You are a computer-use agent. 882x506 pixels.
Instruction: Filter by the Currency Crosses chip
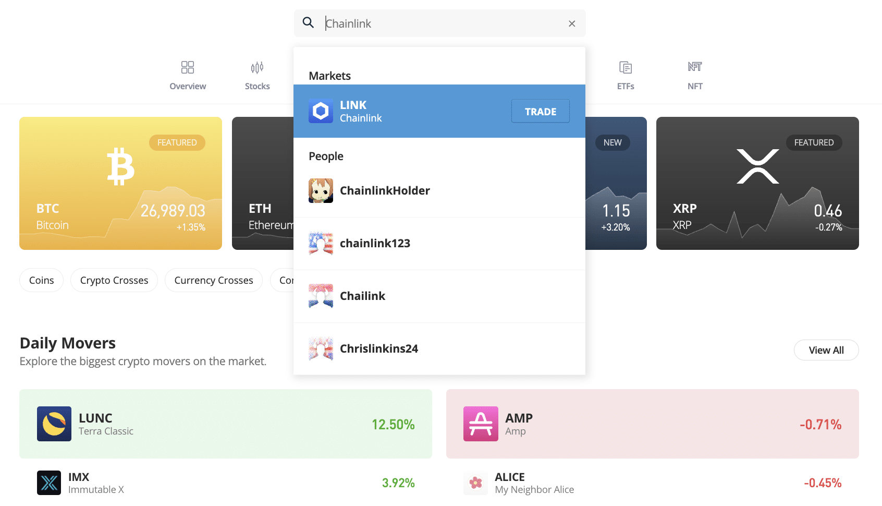(x=214, y=280)
